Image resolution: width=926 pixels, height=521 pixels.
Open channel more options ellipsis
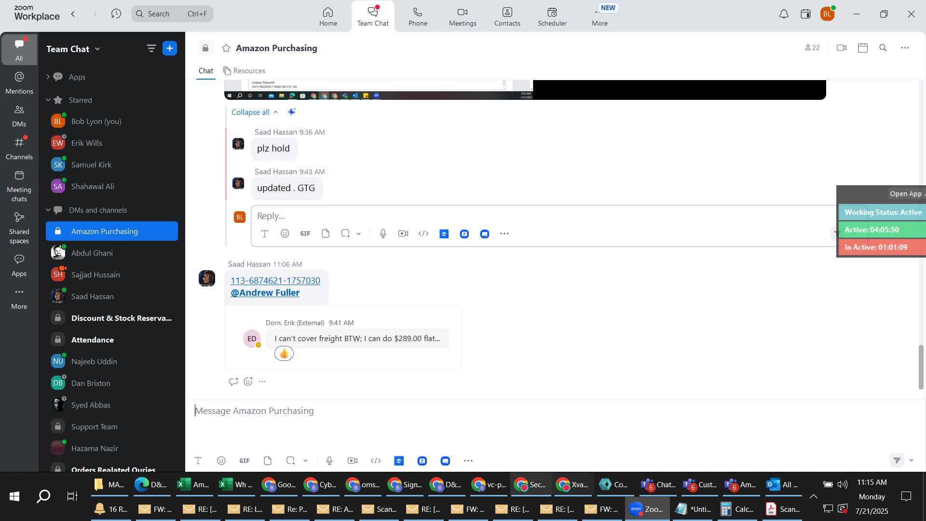(905, 48)
